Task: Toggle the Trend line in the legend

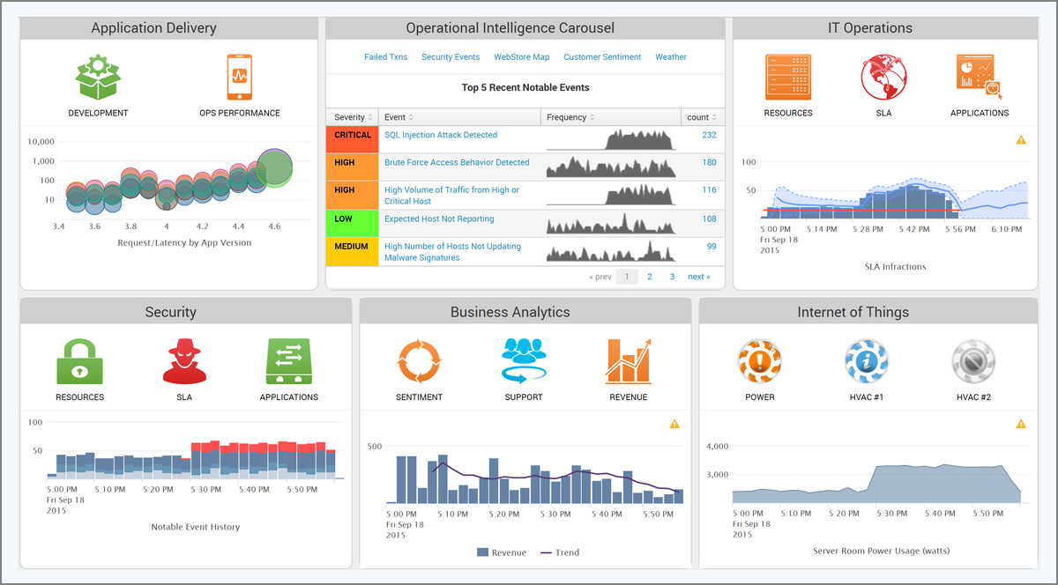Action: click(563, 552)
